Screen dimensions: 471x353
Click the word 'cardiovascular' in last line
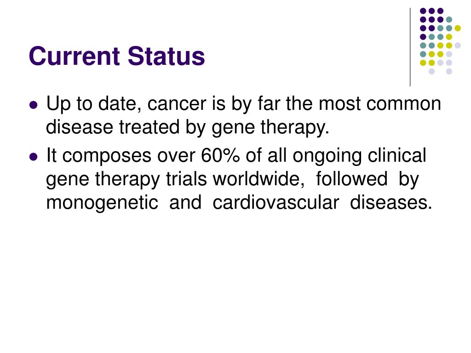[x=276, y=202]
